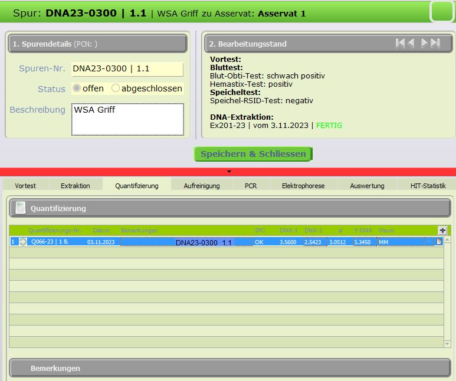The width and height of the screenshot is (456, 381).
Task: Open the Aufreinigung tab
Action: pyautogui.click(x=202, y=186)
